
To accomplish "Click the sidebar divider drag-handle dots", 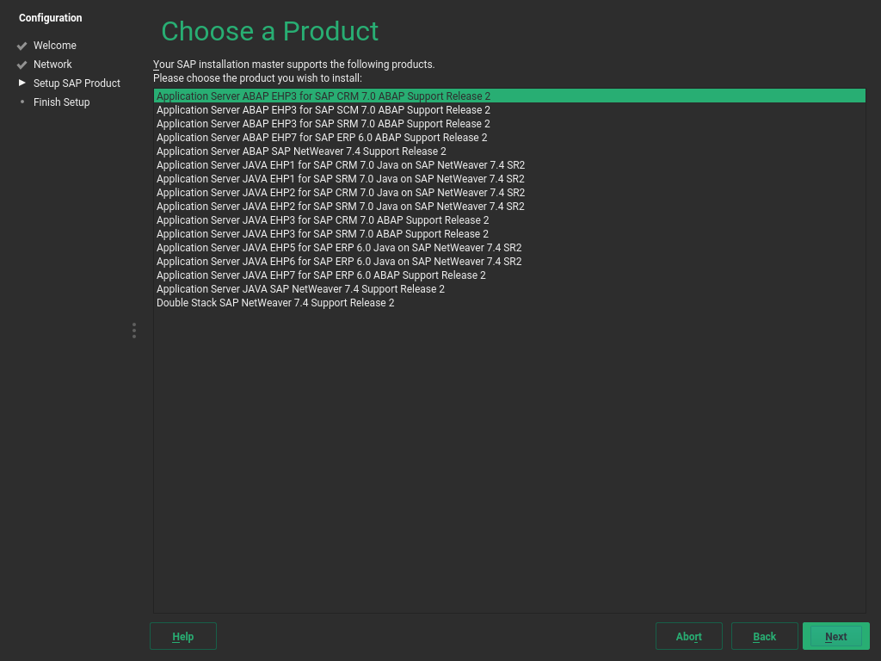I will [133, 330].
